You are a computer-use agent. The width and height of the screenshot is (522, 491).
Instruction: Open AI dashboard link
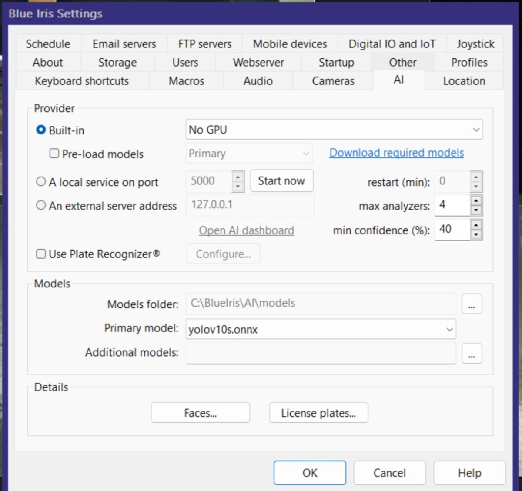click(246, 230)
